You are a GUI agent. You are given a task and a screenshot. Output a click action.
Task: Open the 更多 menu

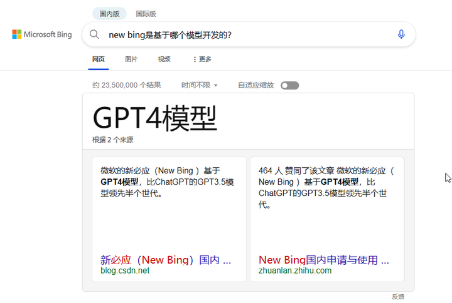(x=202, y=59)
